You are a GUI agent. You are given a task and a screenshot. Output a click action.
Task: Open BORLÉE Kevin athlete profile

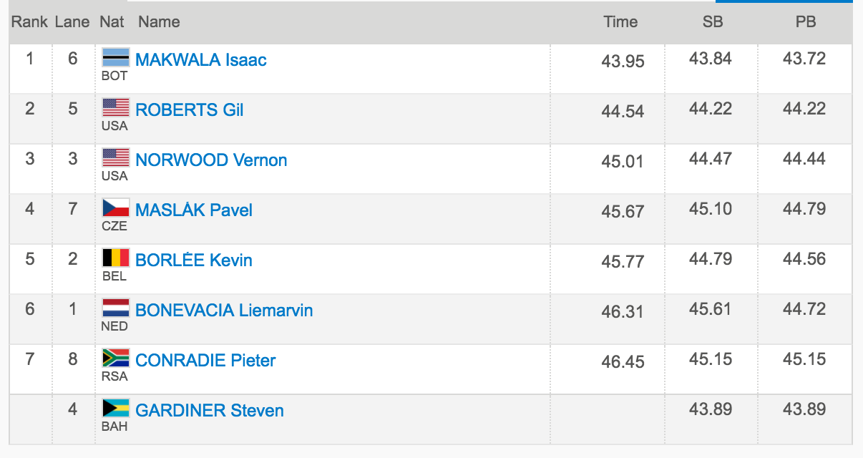click(194, 260)
